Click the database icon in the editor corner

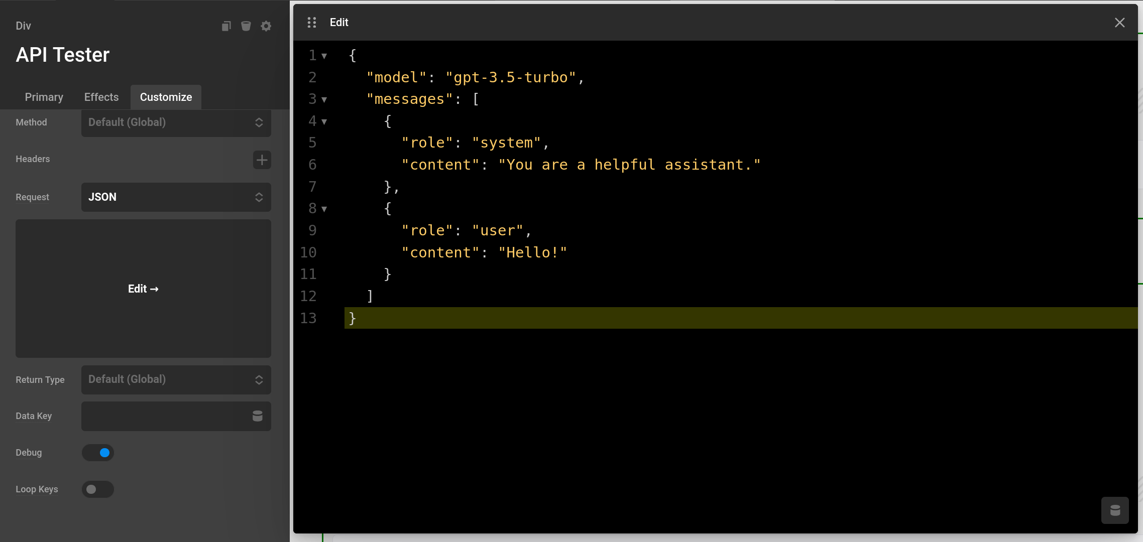click(x=1114, y=510)
